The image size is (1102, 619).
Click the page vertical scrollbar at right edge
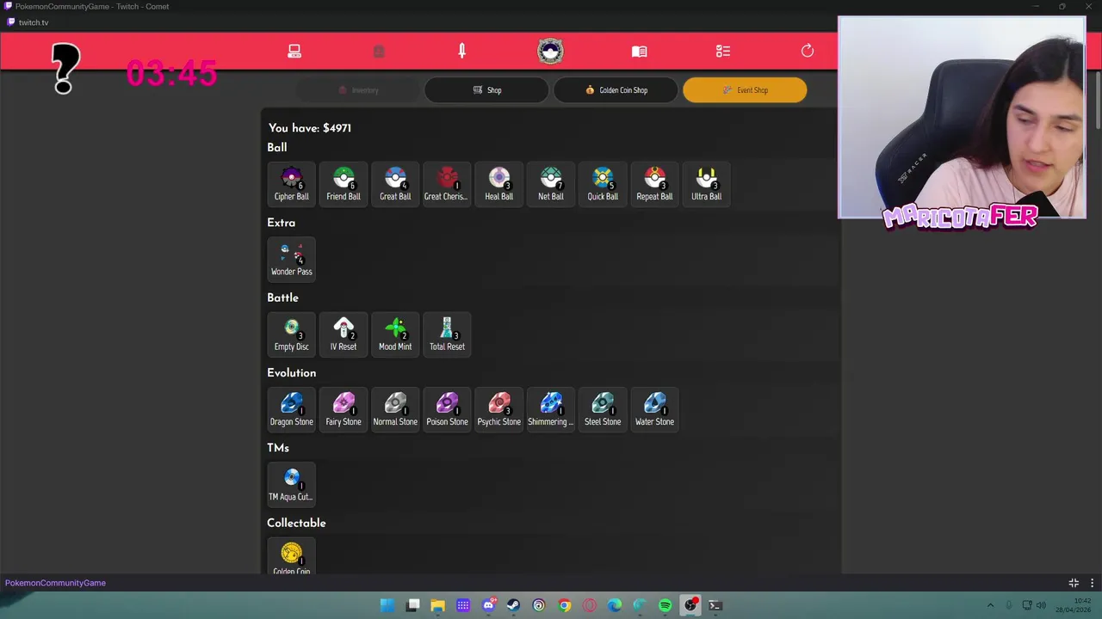click(1098, 101)
